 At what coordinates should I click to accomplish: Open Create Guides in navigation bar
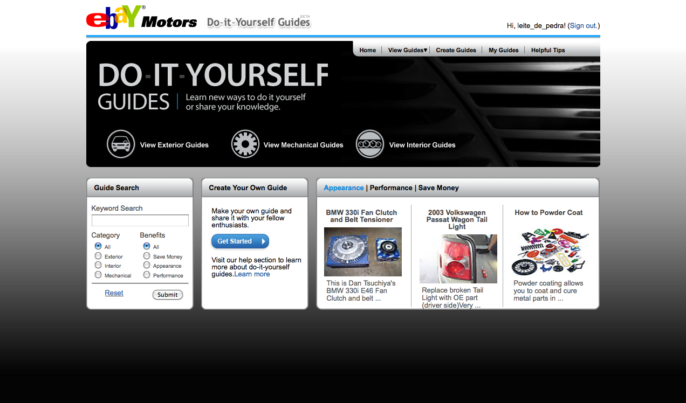456,50
